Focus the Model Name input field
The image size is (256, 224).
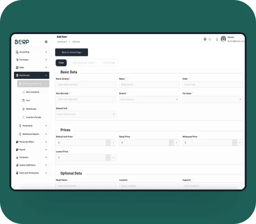point(86,186)
